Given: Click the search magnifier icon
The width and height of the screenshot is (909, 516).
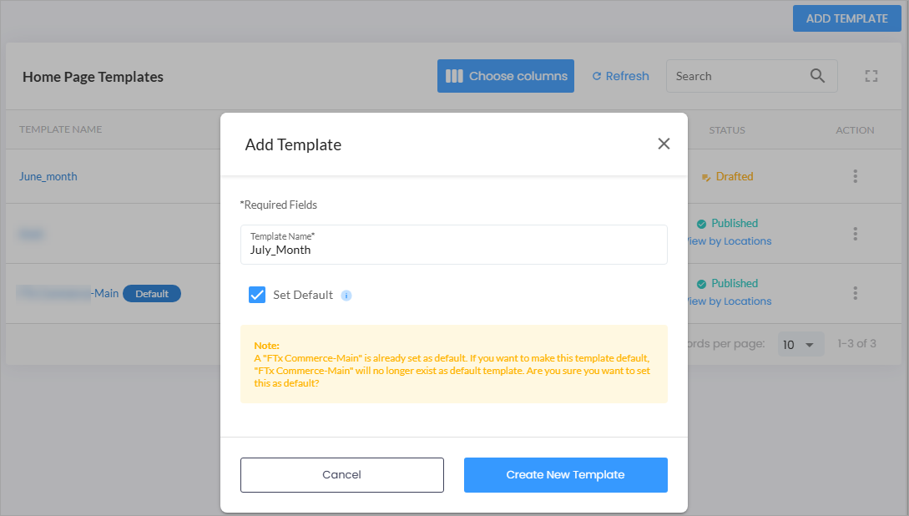Looking at the screenshot, I should click(817, 75).
